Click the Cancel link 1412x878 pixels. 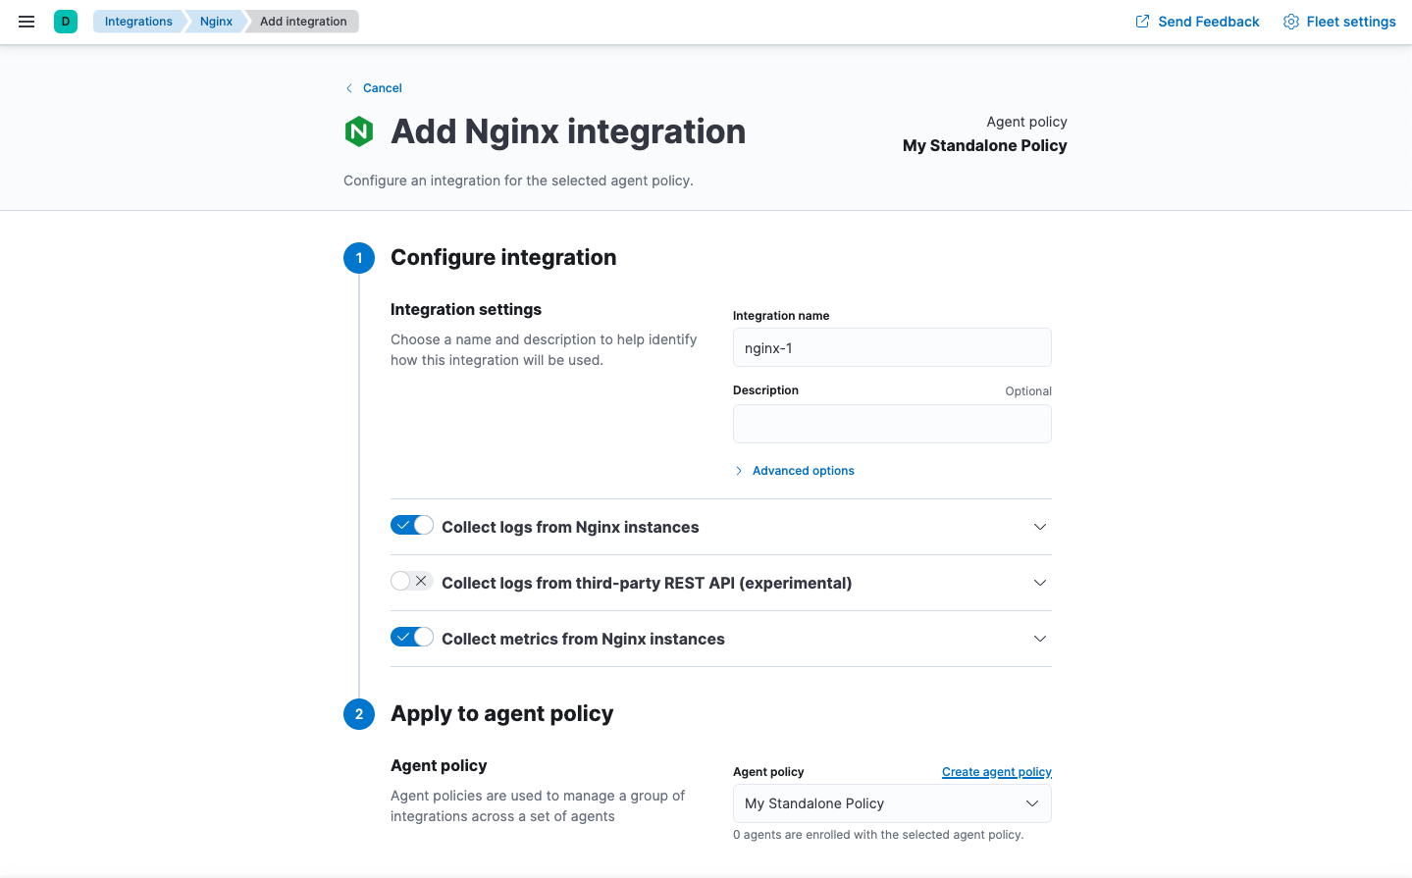[382, 87]
